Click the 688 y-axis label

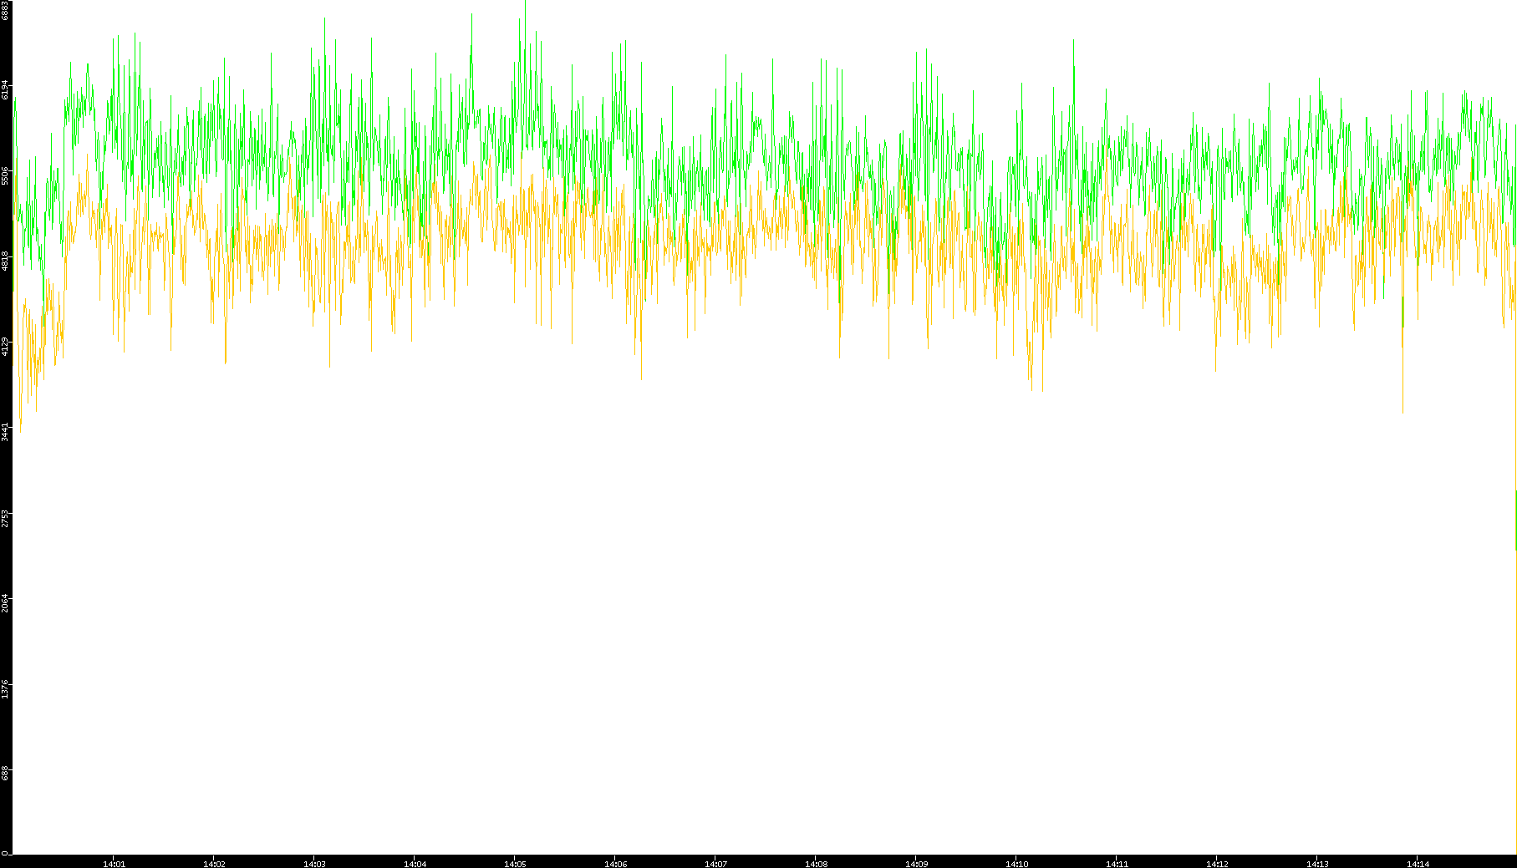[x=6, y=774]
